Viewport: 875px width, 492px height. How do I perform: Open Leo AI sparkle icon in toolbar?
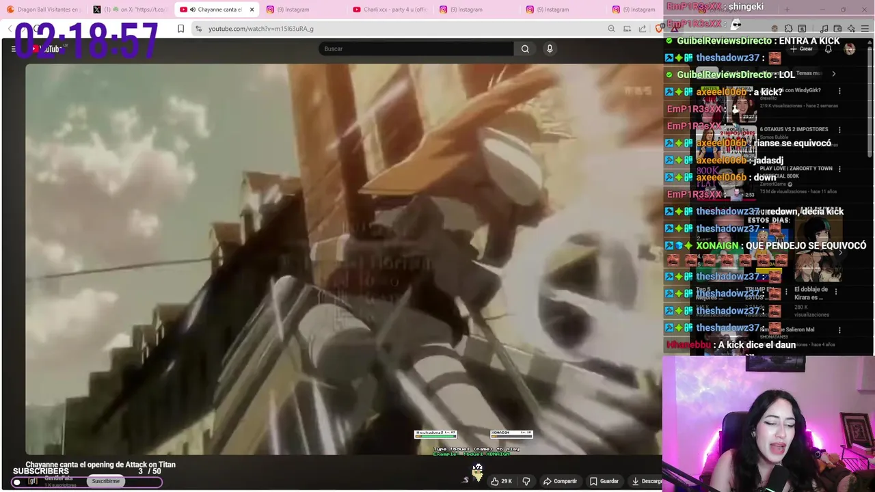click(x=851, y=29)
